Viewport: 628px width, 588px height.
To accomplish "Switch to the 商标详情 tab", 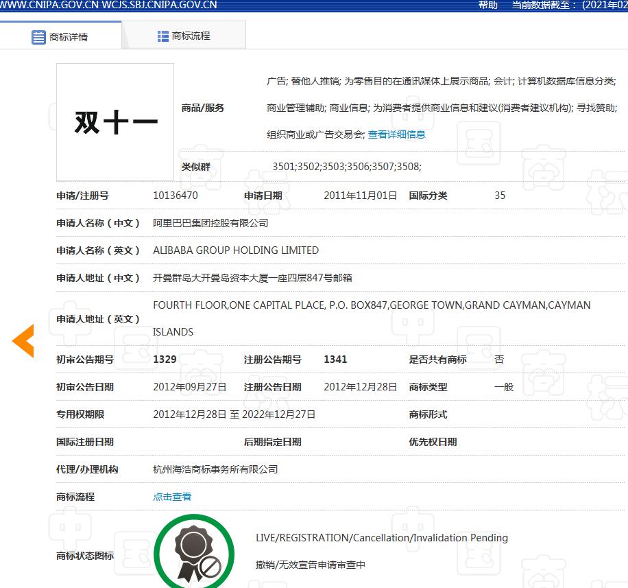I will point(61,35).
